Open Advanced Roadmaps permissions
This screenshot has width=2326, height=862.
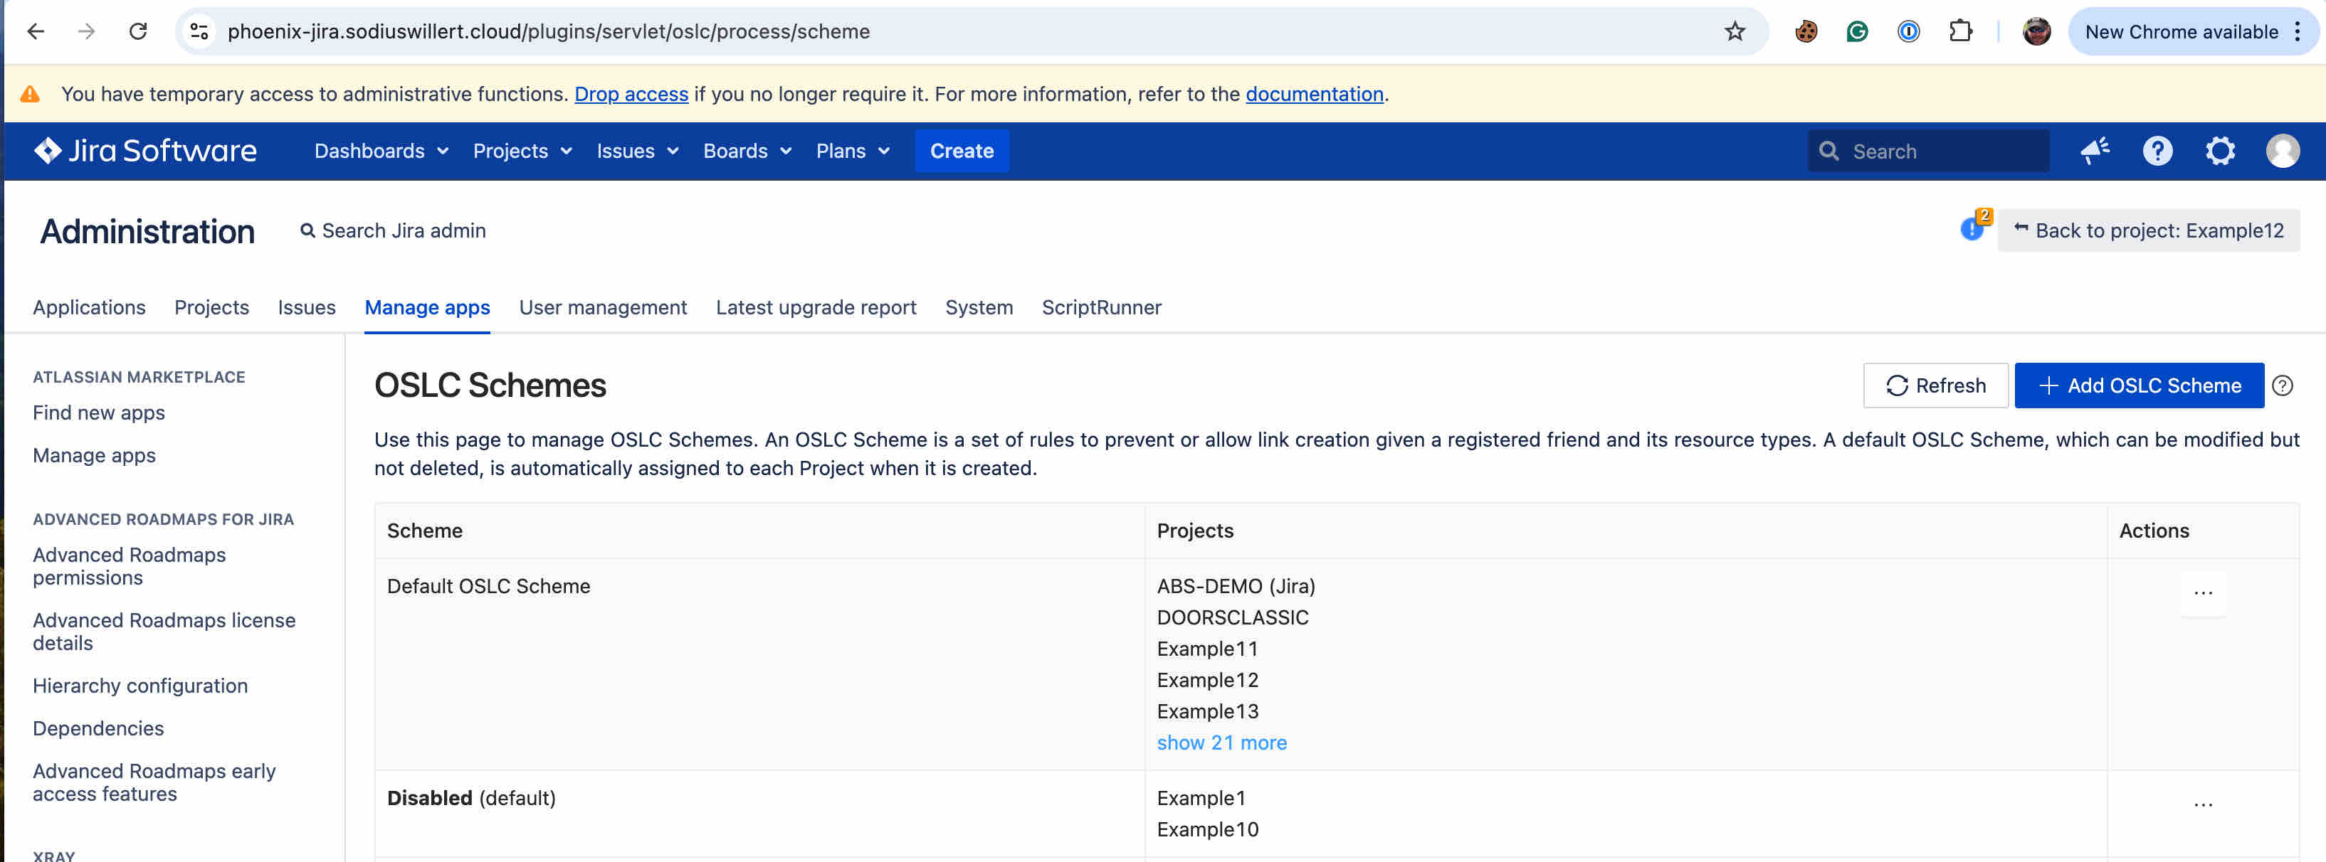click(x=129, y=566)
